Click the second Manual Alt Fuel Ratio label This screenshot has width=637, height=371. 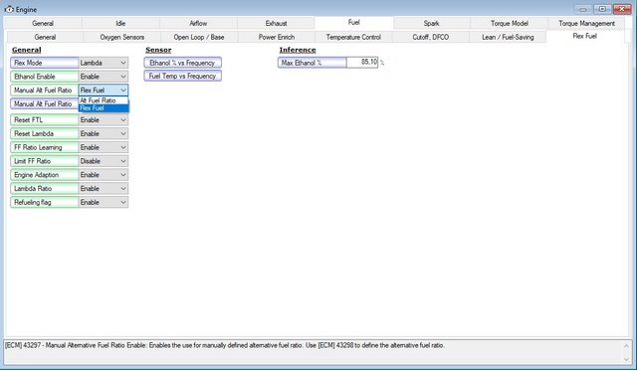(44, 103)
